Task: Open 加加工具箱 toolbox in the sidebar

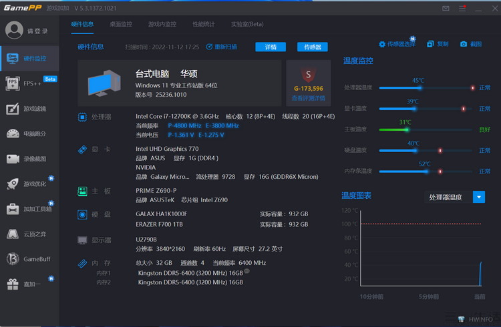Action: (x=29, y=209)
